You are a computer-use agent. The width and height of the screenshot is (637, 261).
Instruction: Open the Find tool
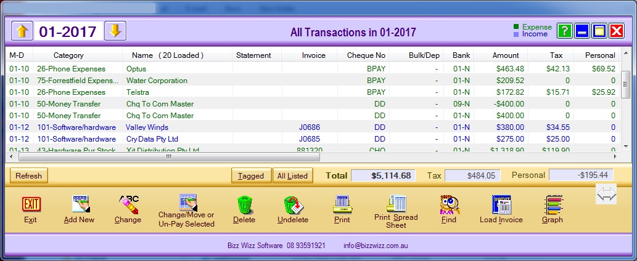[x=449, y=204]
